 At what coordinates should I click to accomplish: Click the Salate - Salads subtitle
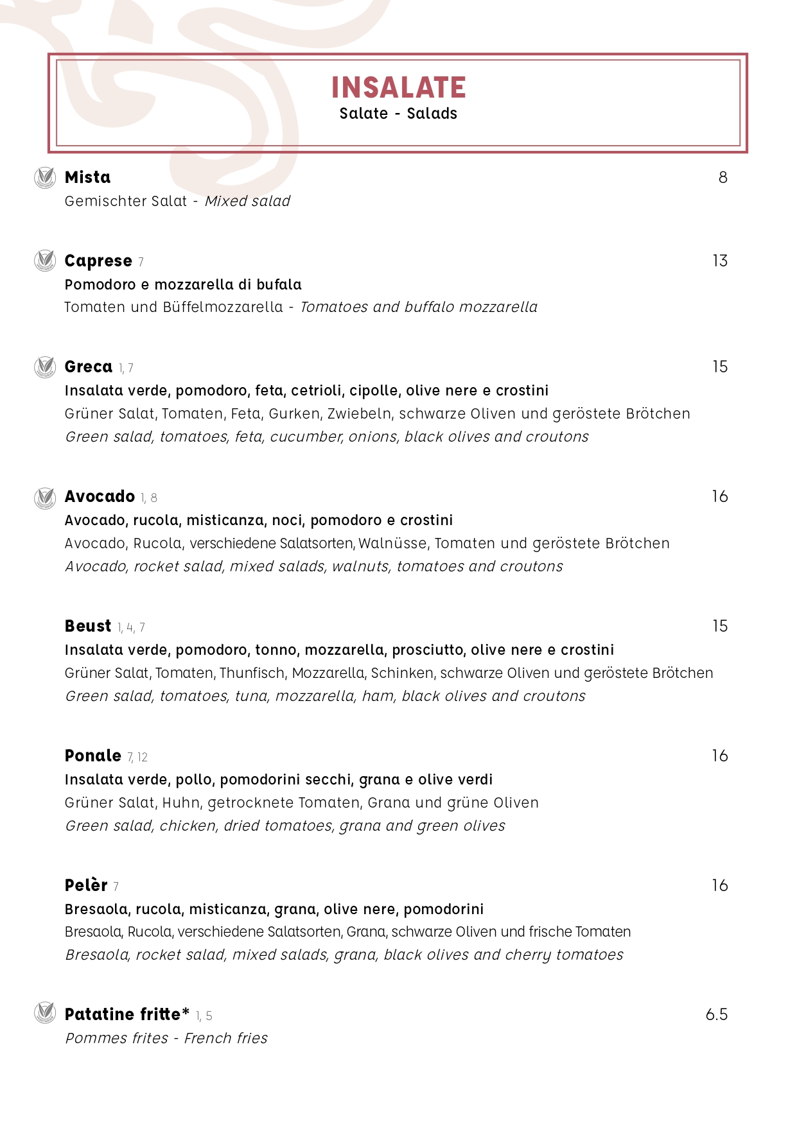tap(398, 114)
